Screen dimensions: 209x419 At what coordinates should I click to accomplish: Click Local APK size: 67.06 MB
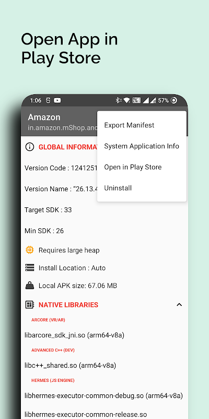click(78, 285)
